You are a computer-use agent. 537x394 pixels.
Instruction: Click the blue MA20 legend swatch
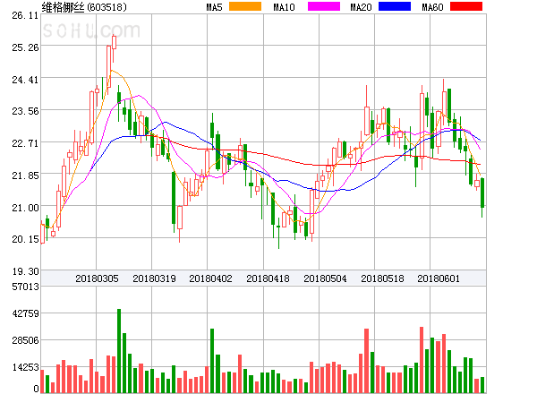point(395,6)
